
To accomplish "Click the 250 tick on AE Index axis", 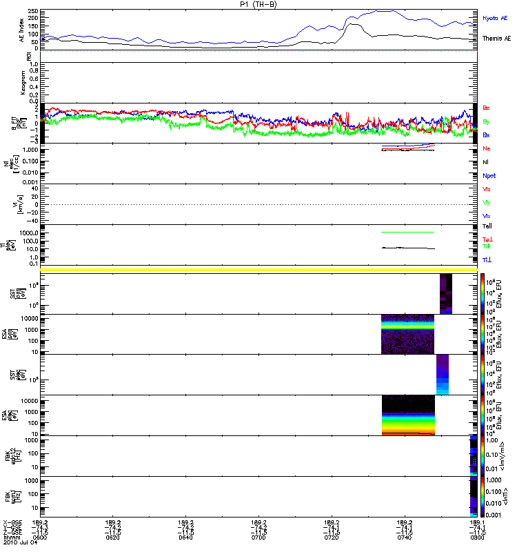I will coord(34,12).
